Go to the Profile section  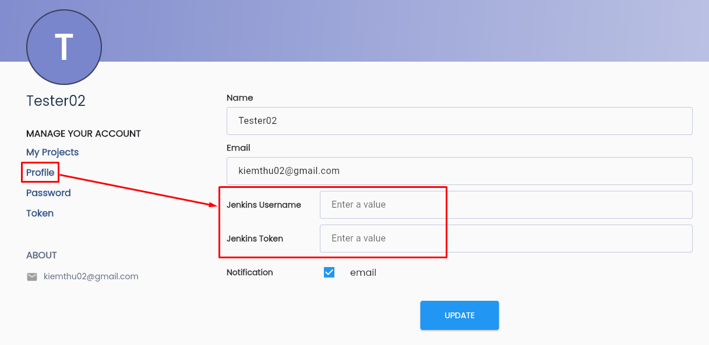40,173
